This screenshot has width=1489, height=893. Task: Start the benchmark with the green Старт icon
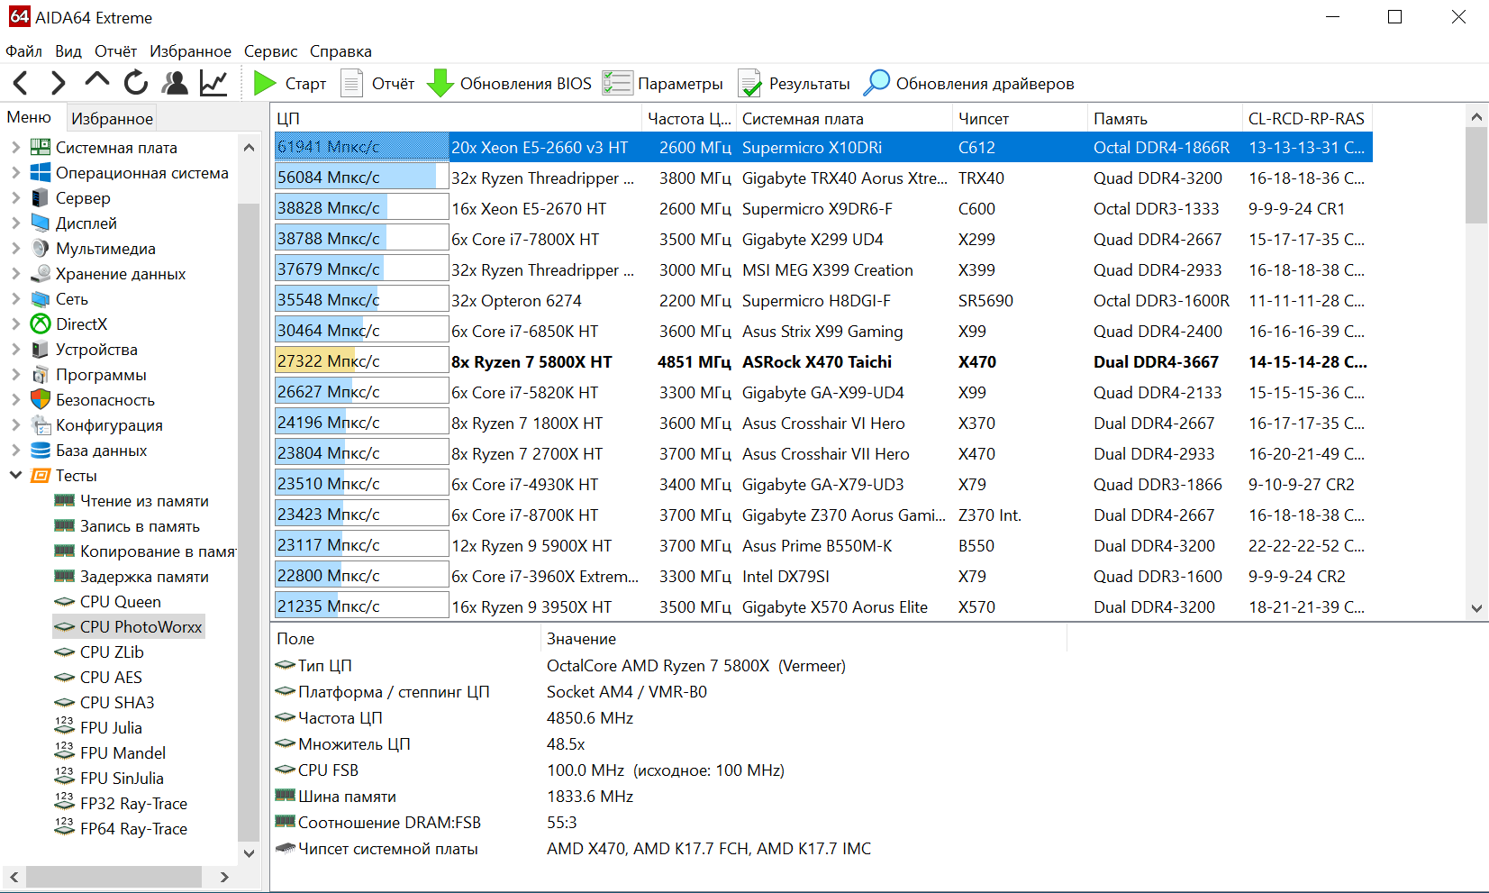[x=265, y=83]
